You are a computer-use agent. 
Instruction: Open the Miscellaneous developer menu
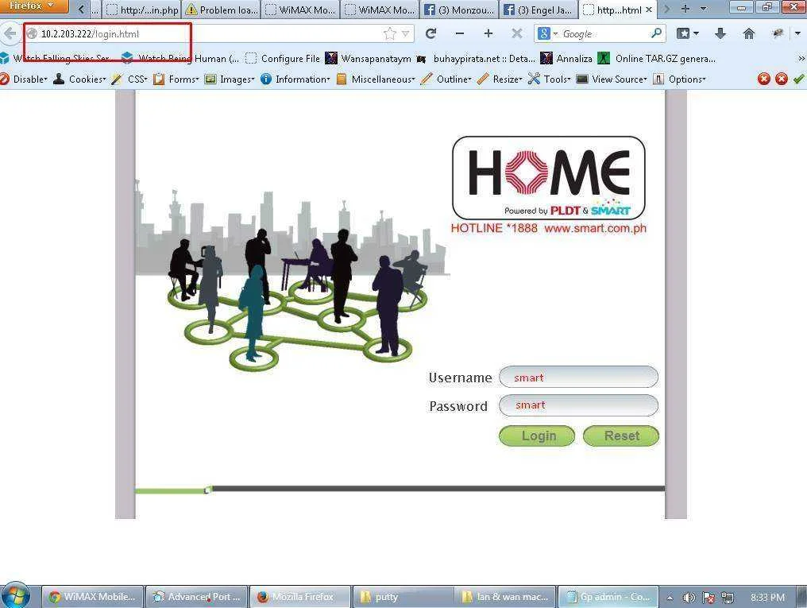tap(376, 79)
